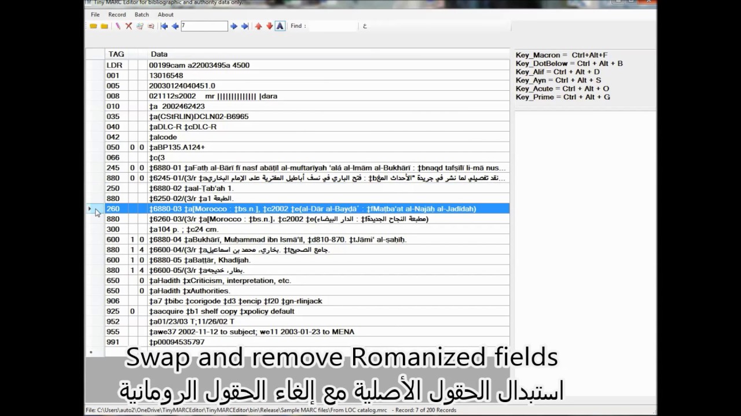Click the first yellow folder open icon
The image size is (741, 416).
[x=93, y=26]
